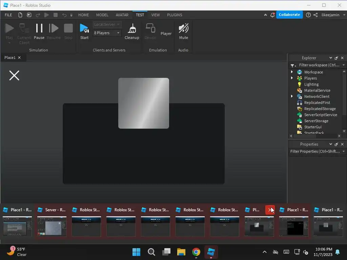The height and width of the screenshot is (260, 347).
Task: Open the Task View icon in taskbar
Action: pyautogui.click(x=166, y=252)
